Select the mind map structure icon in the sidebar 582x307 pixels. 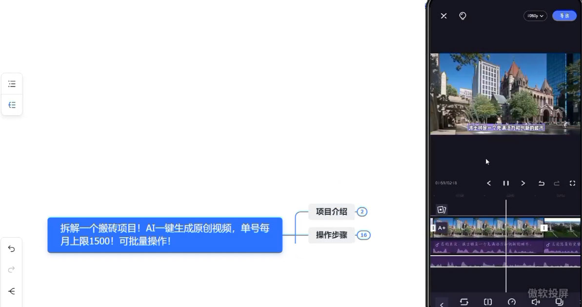12,104
